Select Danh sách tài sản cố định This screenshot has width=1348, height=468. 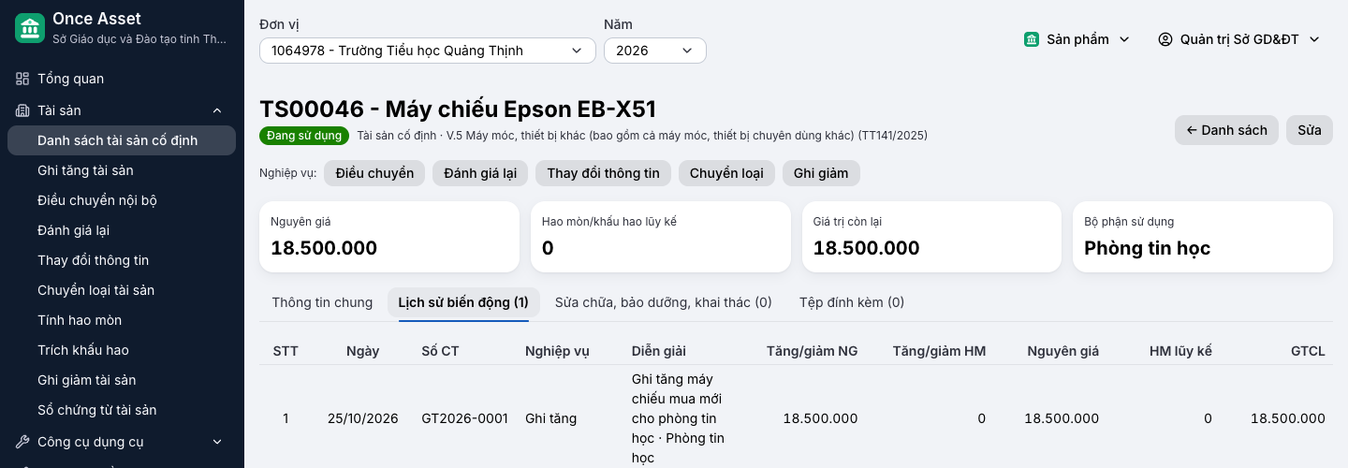[x=122, y=140]
